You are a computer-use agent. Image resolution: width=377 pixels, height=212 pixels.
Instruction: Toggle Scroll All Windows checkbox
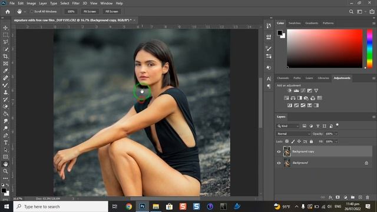(x=31, y=12)
